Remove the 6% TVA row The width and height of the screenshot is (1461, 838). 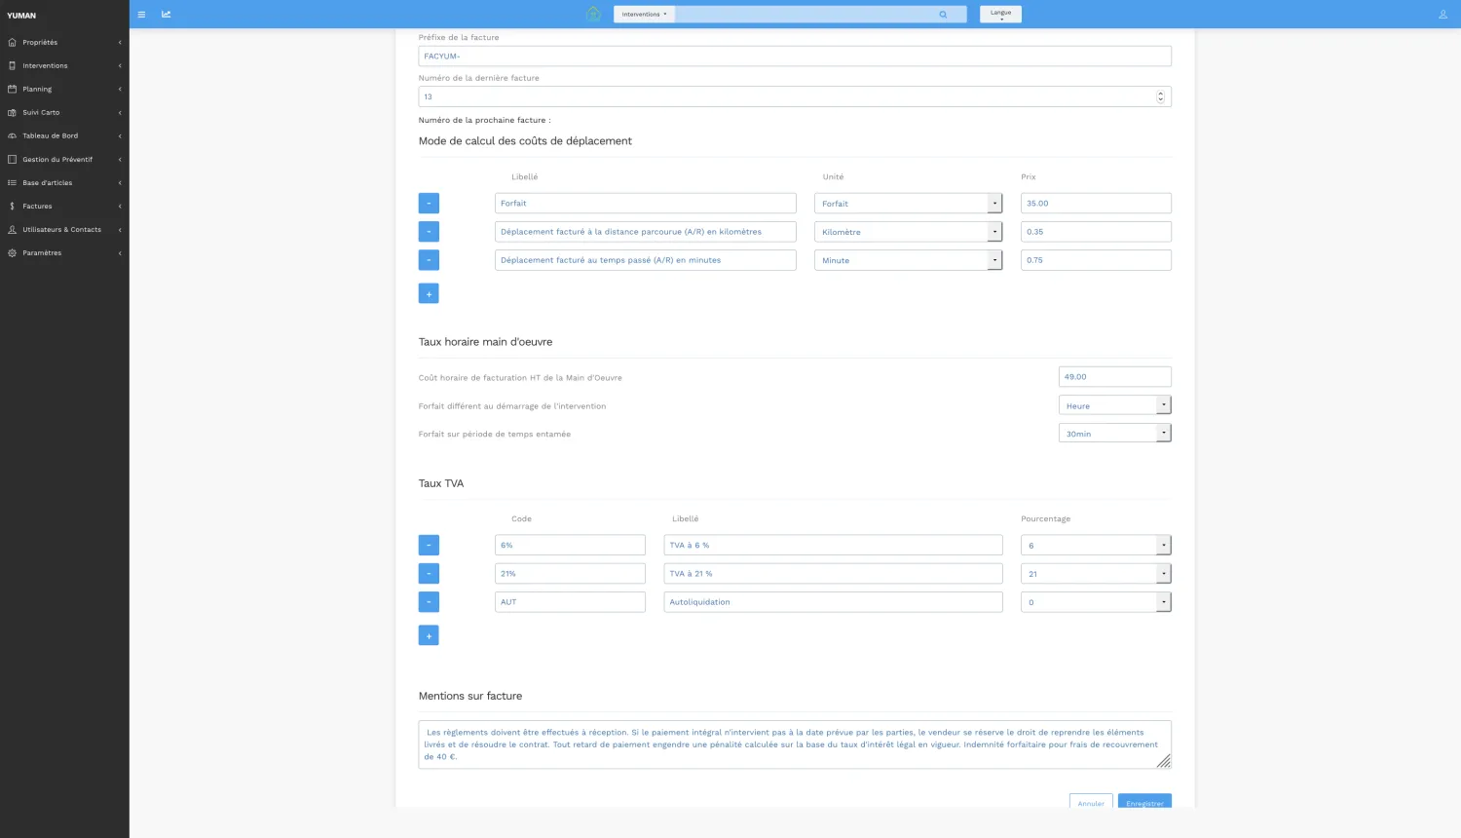tap(429, 546)
